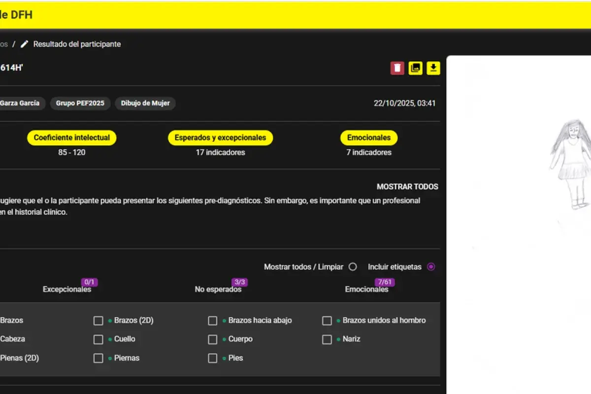Click the MOSTRAR TODOS button
Viewport: 591px width, 394px height.
click(407, 187)
